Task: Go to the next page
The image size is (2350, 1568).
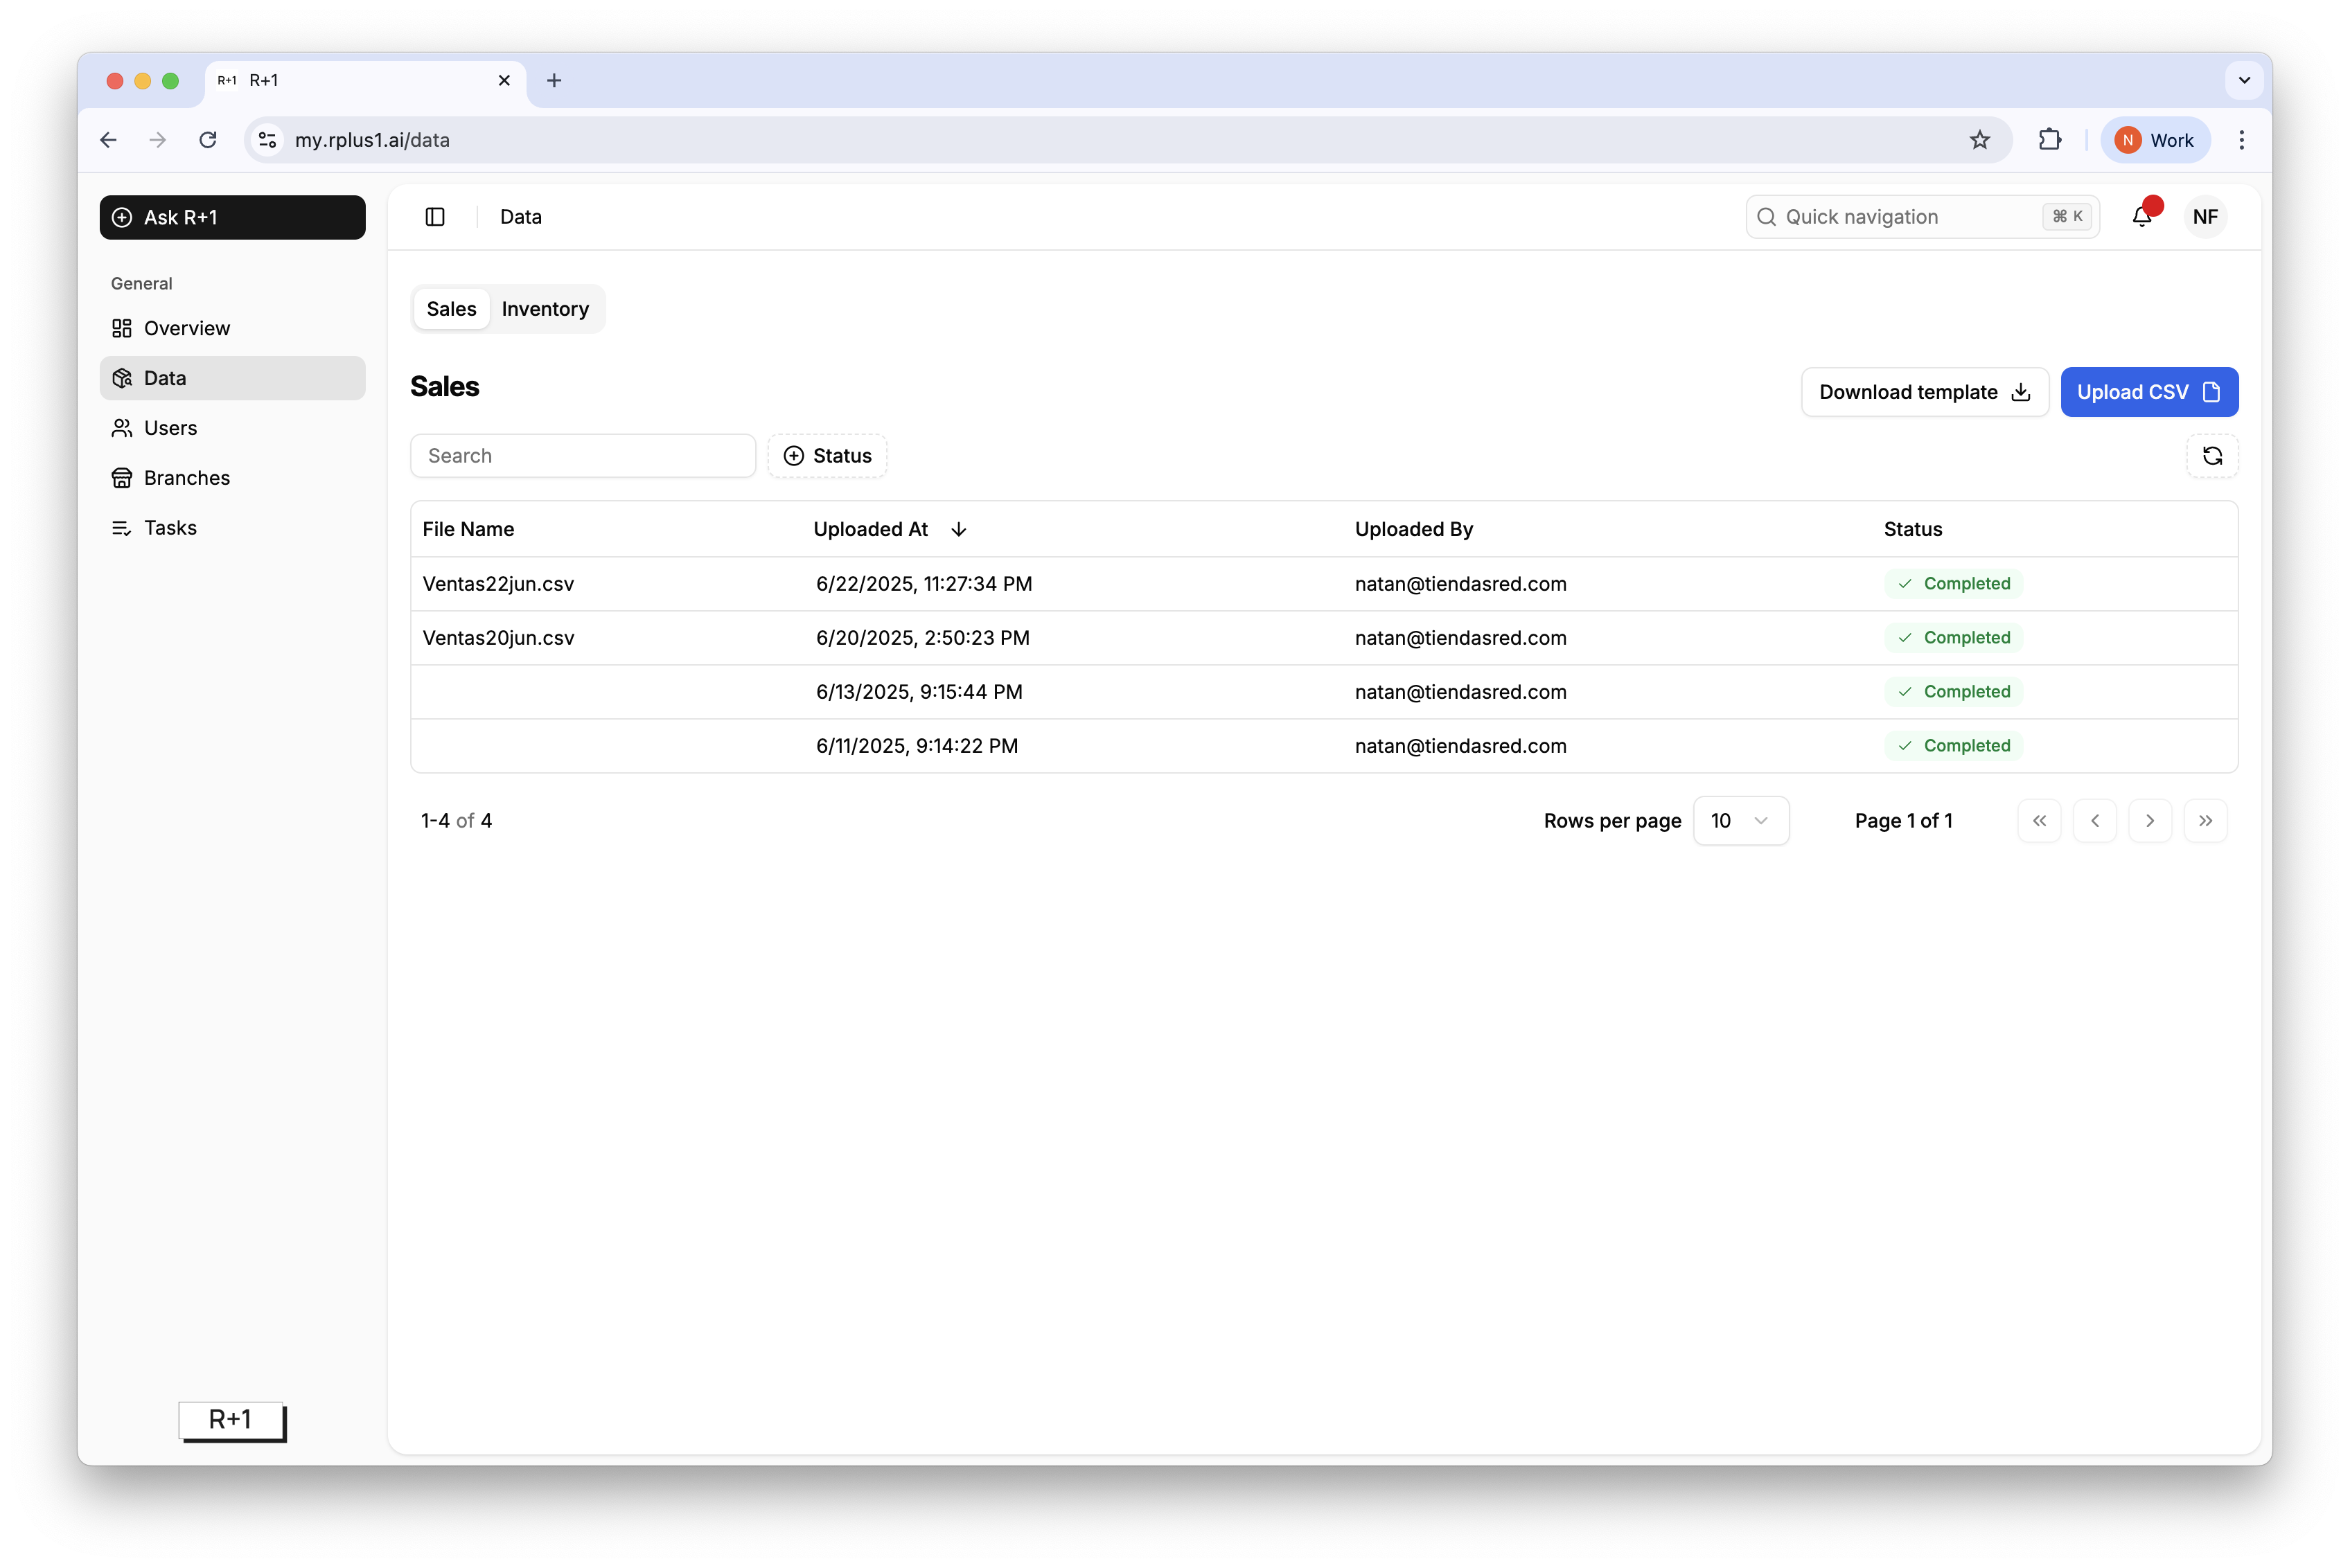Action: click(2149, 821)
